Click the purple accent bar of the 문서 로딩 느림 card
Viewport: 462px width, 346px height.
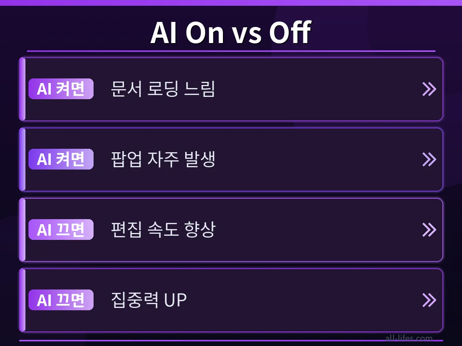tap(22, 89)
